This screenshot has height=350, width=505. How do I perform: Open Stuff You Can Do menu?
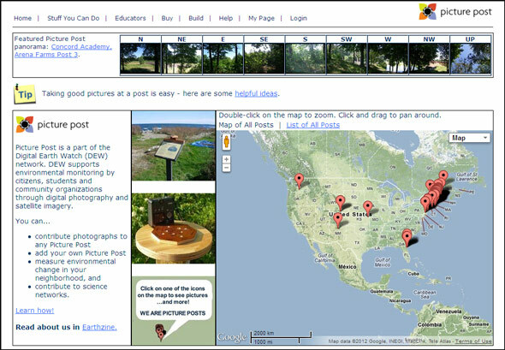click(74, 18)
